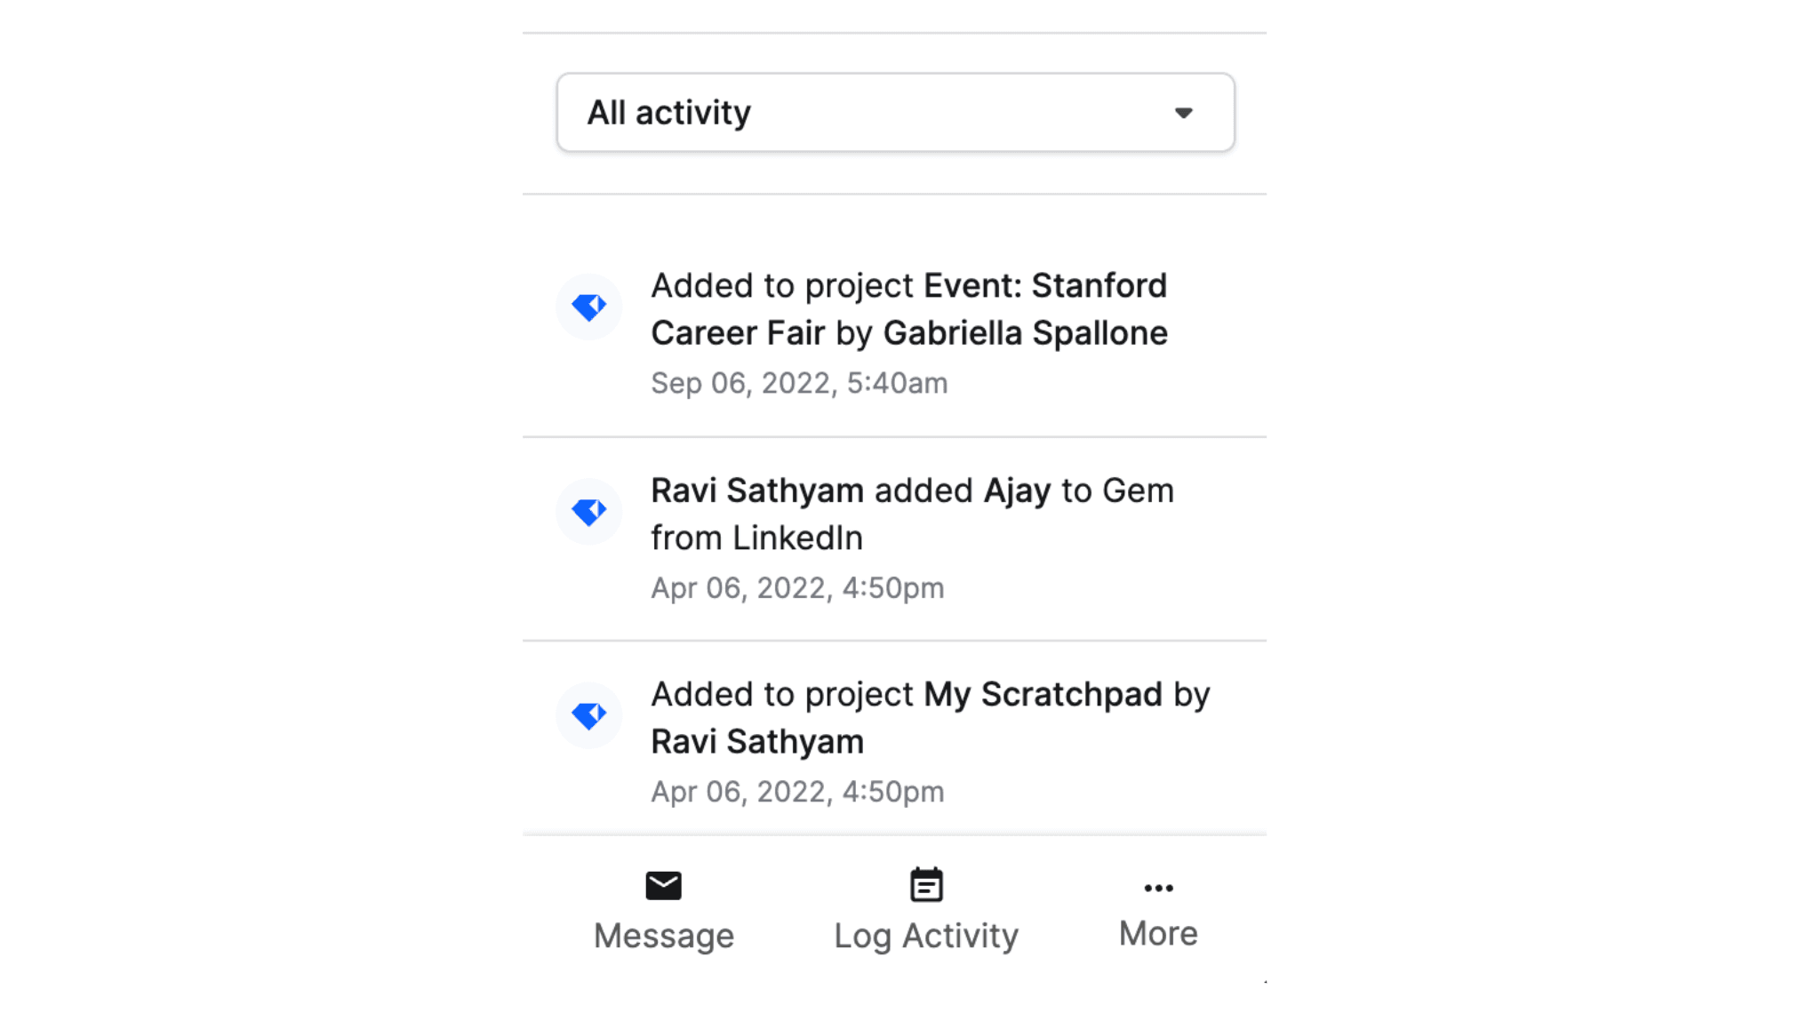Click the More menu at the bottom bar
Image resolution: width=1799 pixels, height=1013 pixels.
click(x=1158, y=911)
